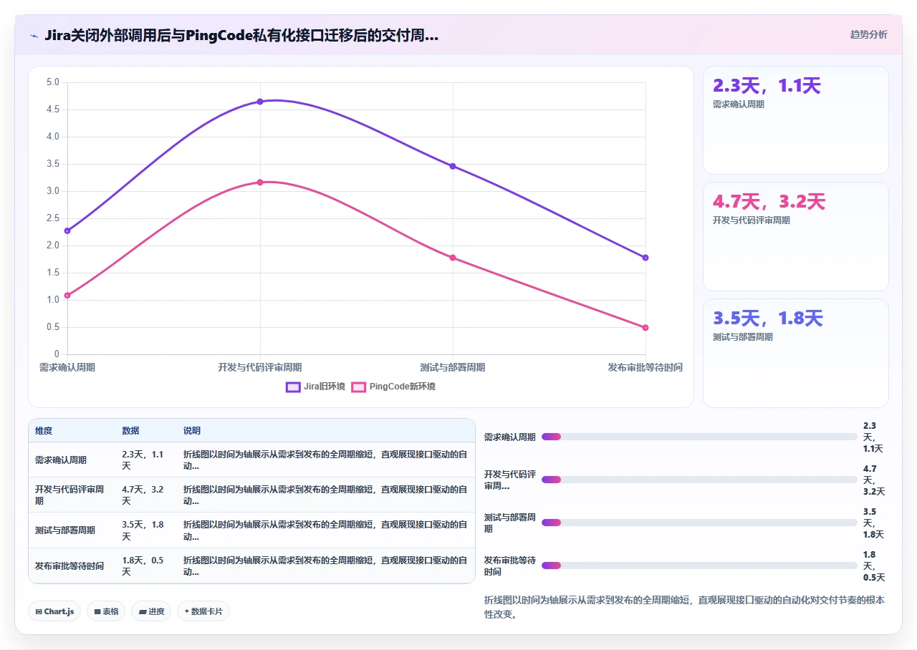Image resolution: width=917 pixels, height=650 pixels.
Task: Select the 发布审批等待时间 table row
Action: 251,566
